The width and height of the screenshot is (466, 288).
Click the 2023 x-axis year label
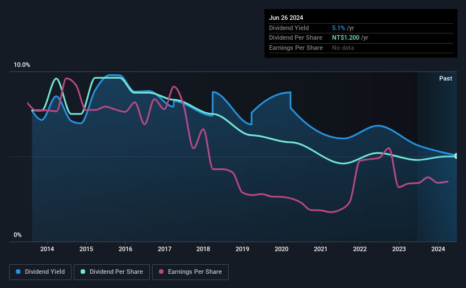point(399,249)
